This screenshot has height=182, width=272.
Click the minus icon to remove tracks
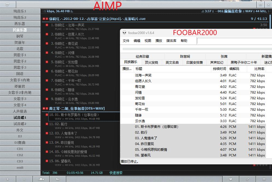pos(24,179)
